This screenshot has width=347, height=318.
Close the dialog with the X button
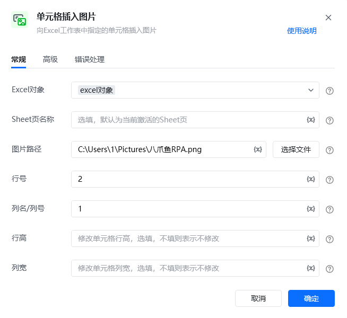click(x=328, y=17)
